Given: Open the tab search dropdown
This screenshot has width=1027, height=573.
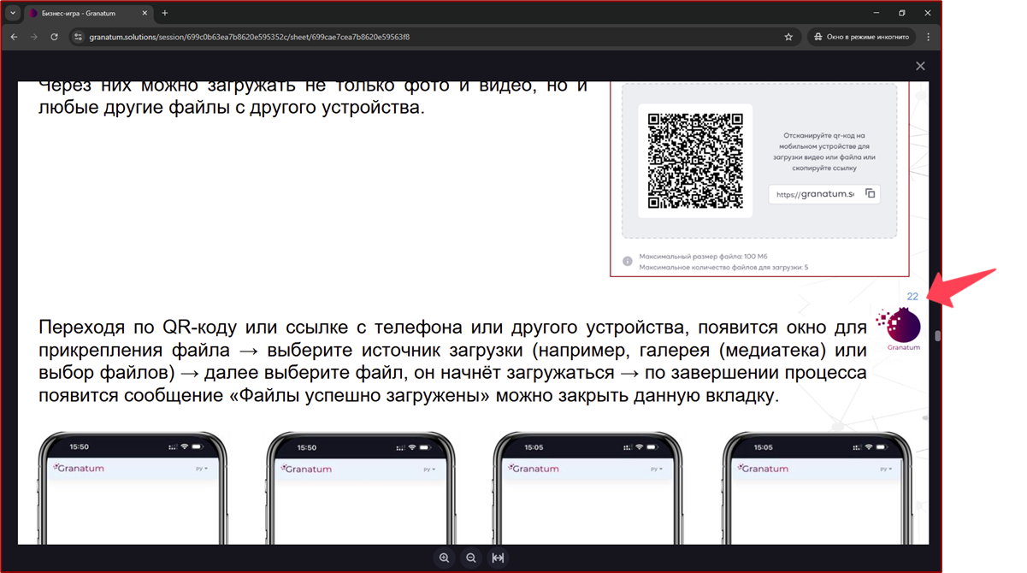Looking at the screenshot, I should point(13,13).
